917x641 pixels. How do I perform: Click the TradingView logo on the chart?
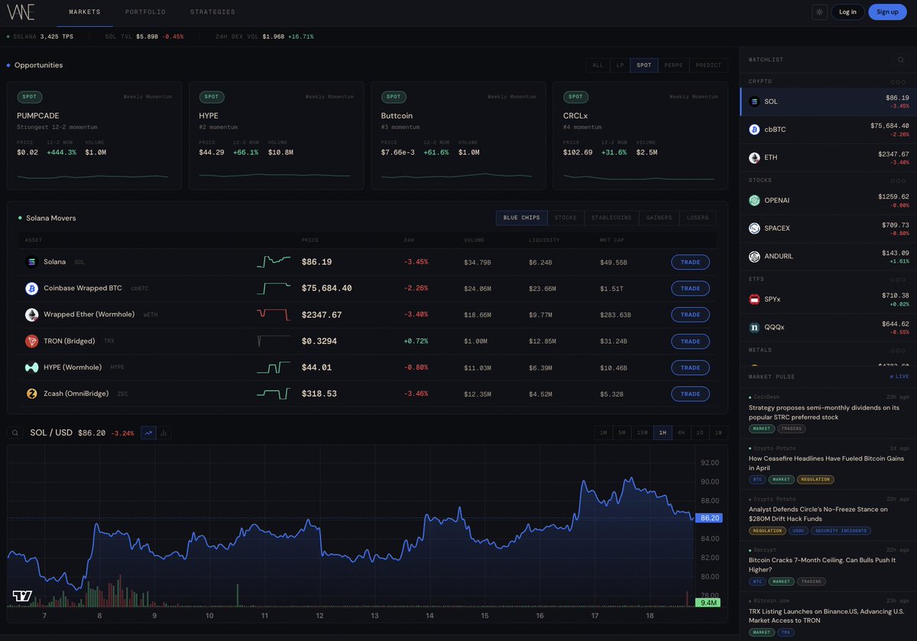(22, 596)
